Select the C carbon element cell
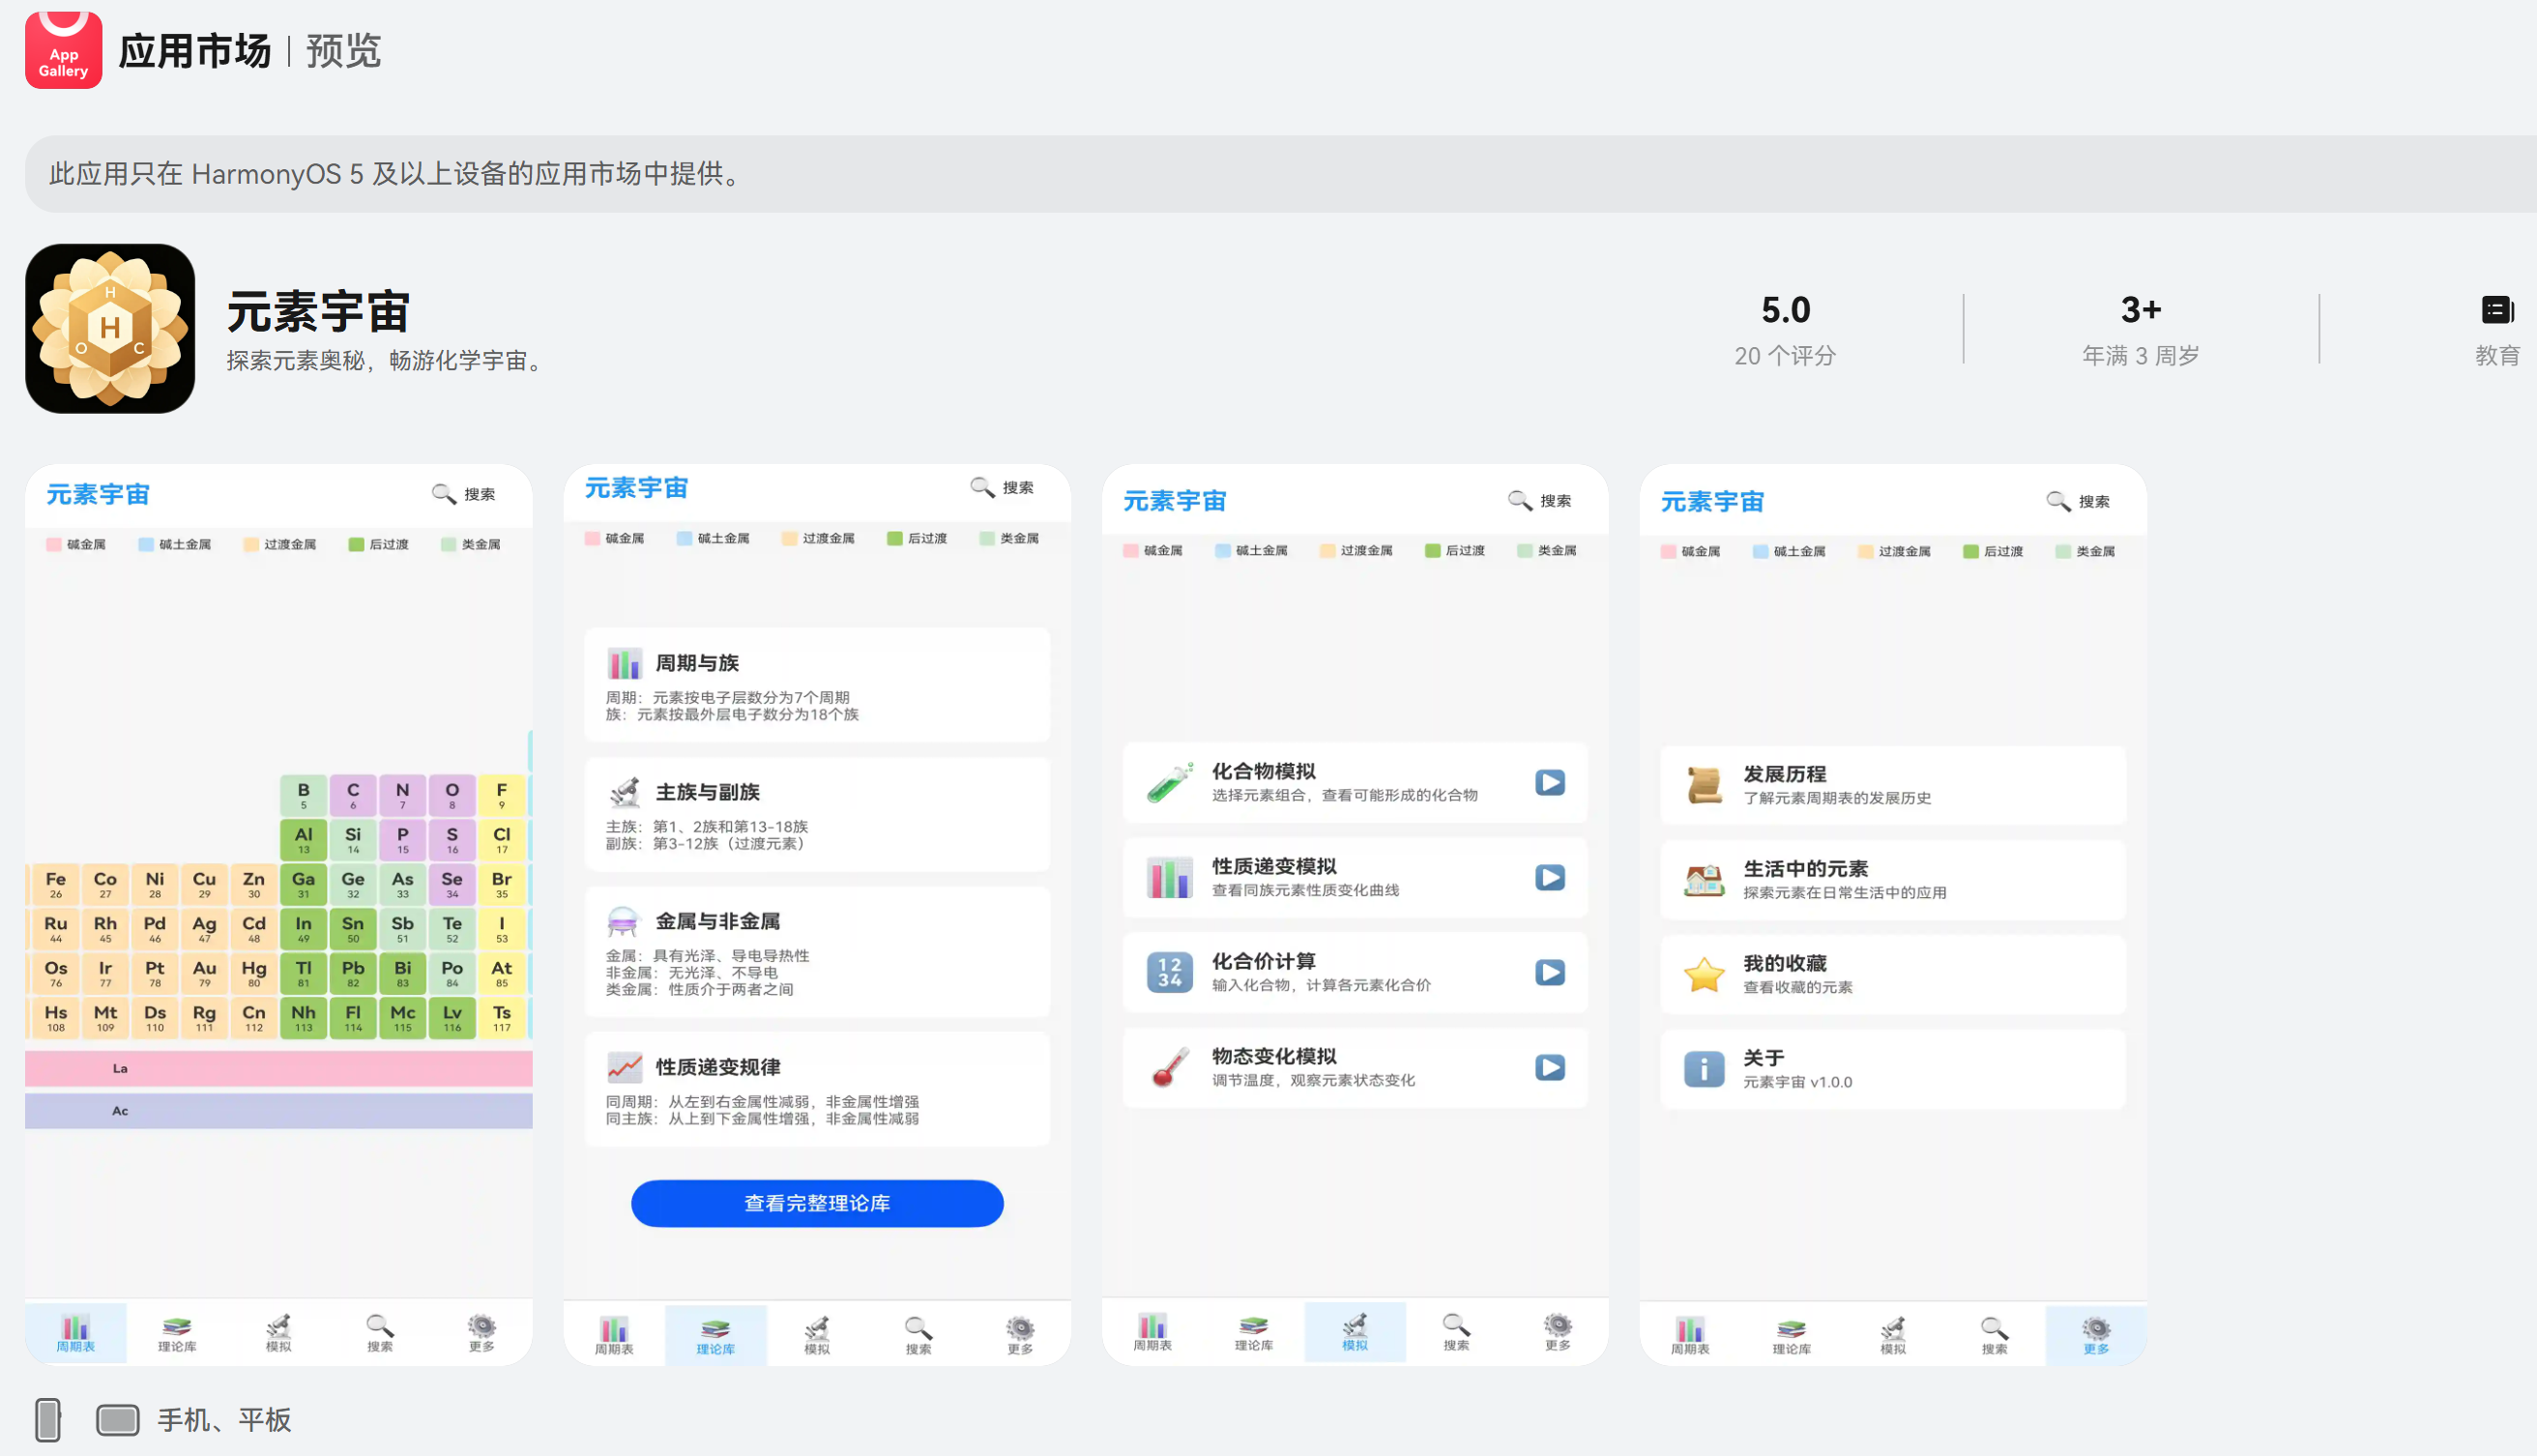Screen dimensions: 2537x1456 click(x=353, y=795)
